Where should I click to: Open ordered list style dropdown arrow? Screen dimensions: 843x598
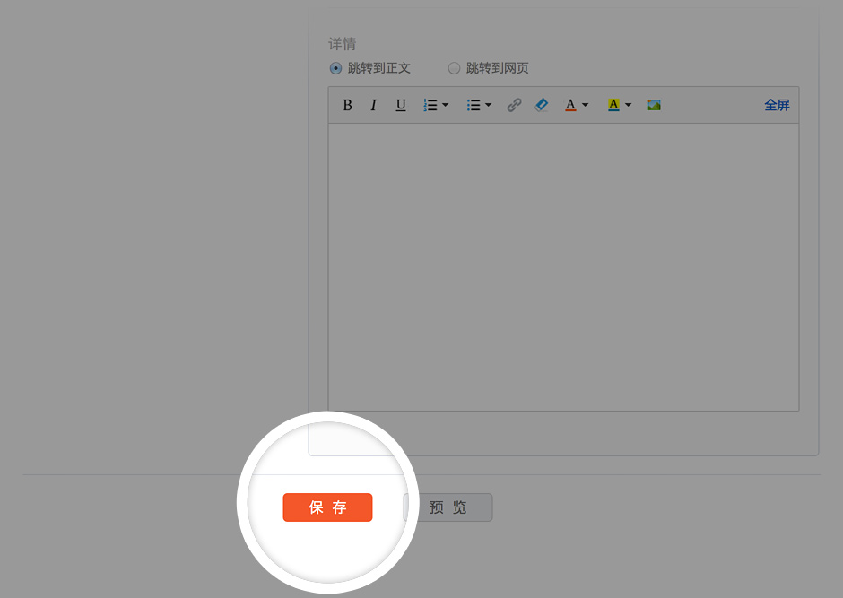[x=445, y=105]
